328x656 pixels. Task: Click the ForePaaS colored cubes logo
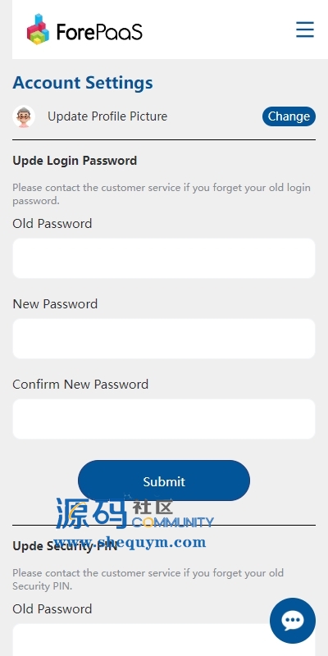38,30
